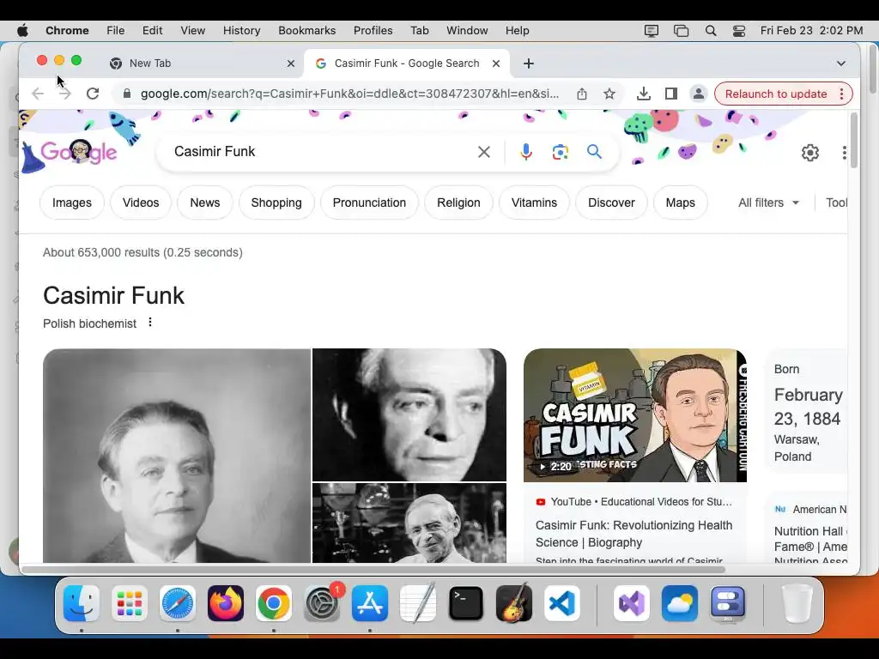Open the History menu
The width and height of the screenshot is (879, 659).
point(241,31)
